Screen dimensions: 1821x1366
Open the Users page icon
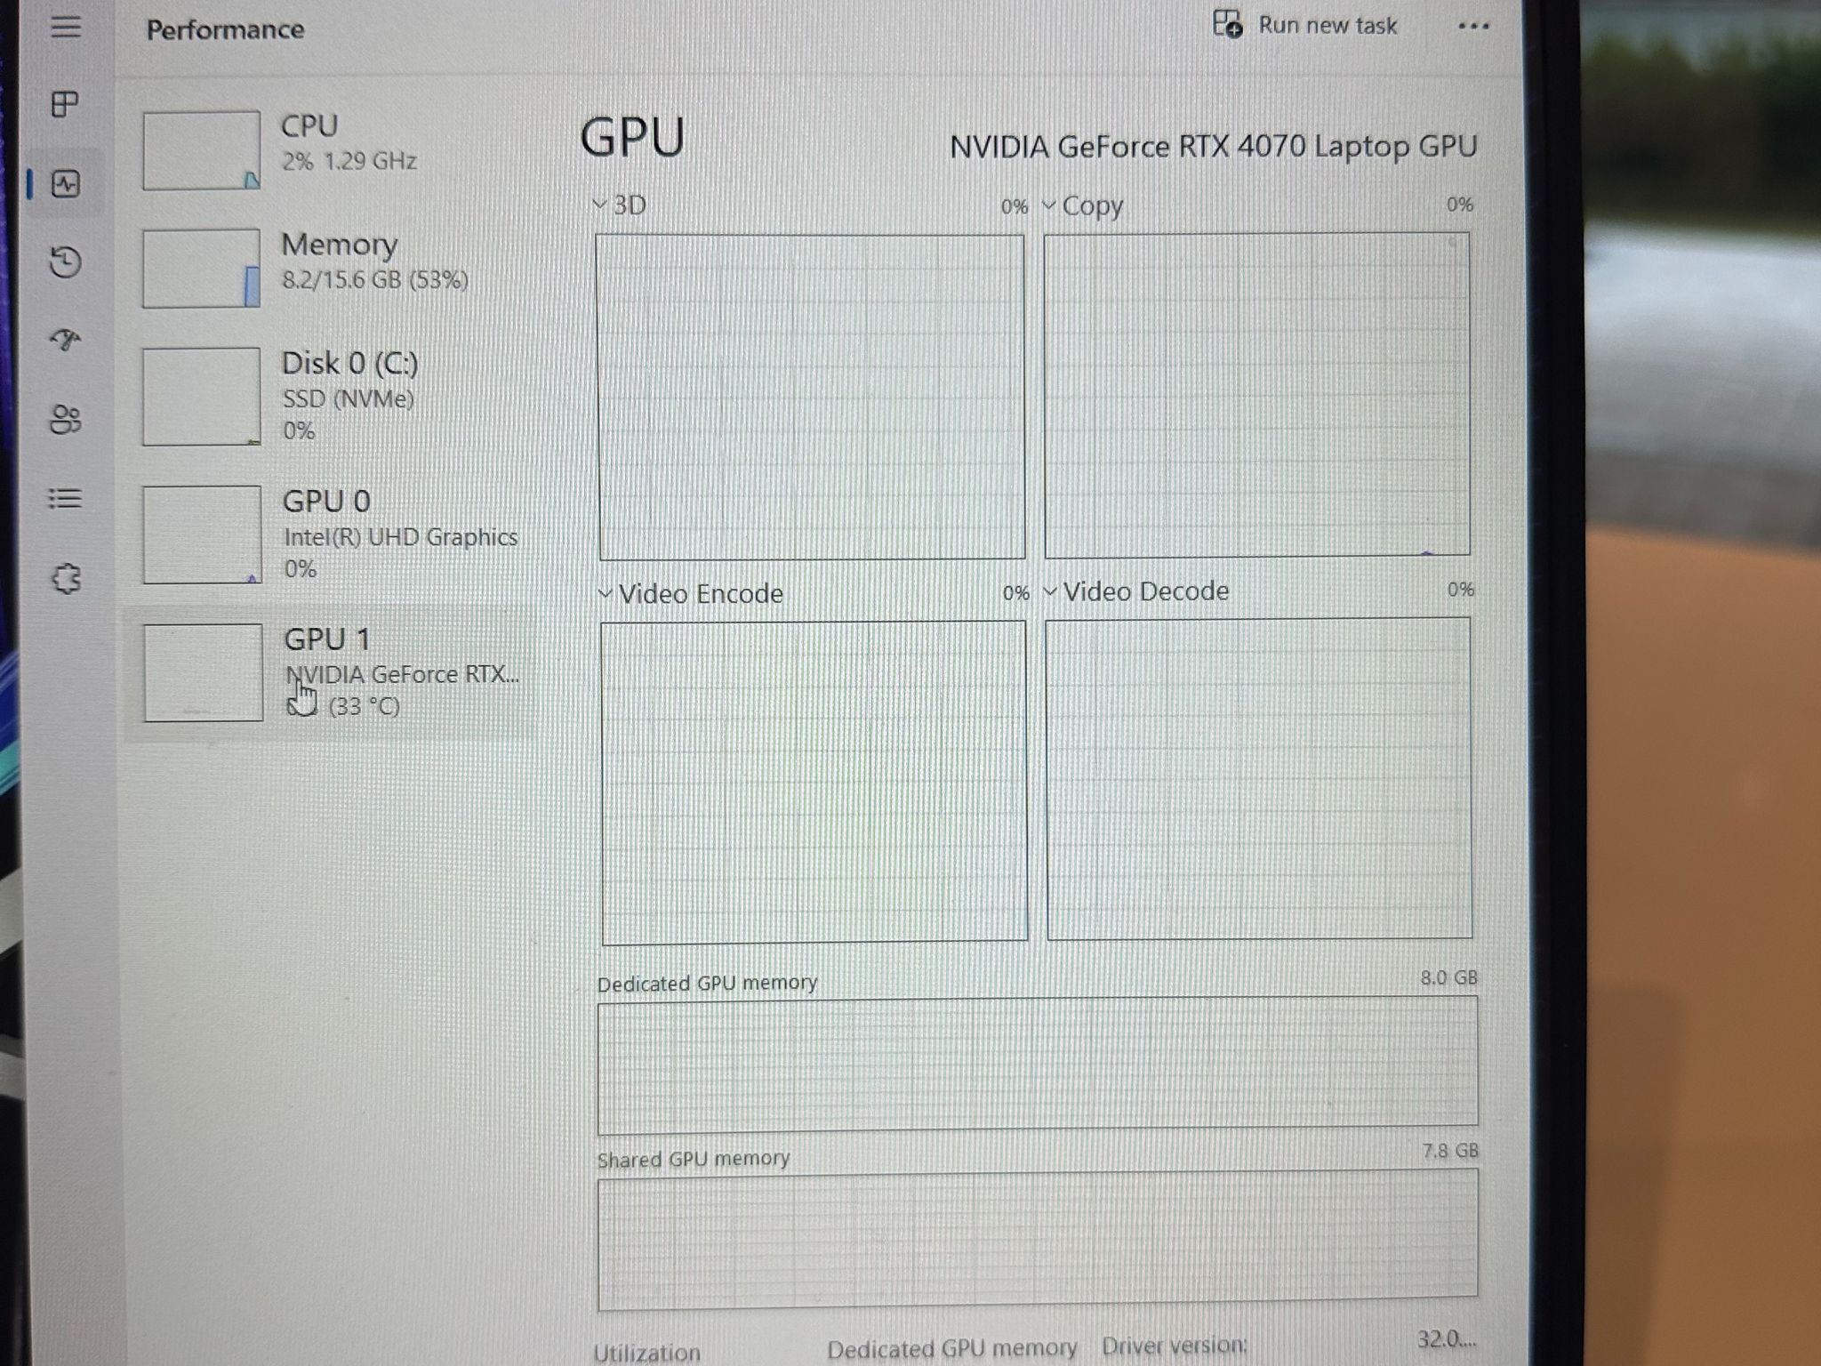point(66,419)
